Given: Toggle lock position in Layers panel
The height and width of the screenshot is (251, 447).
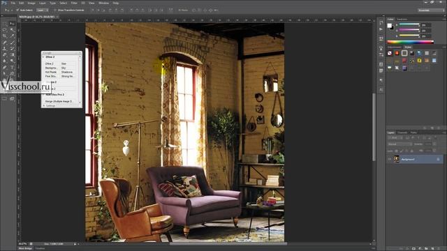Looking at the screenshot, I should 406,151.
